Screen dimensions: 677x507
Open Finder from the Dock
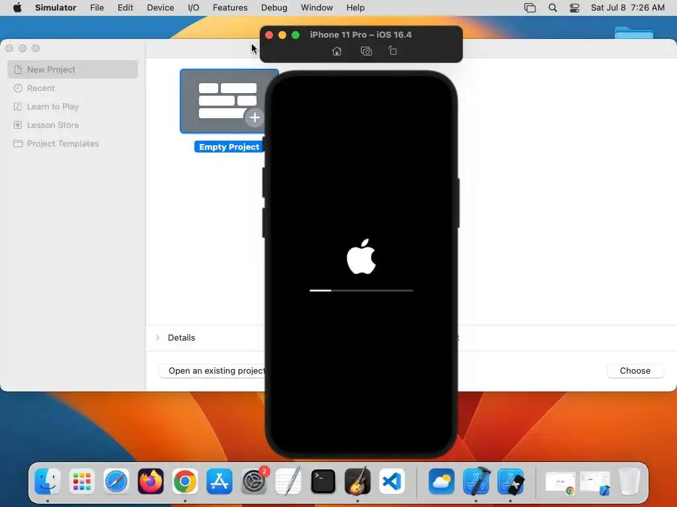click(x=48, y=481)
